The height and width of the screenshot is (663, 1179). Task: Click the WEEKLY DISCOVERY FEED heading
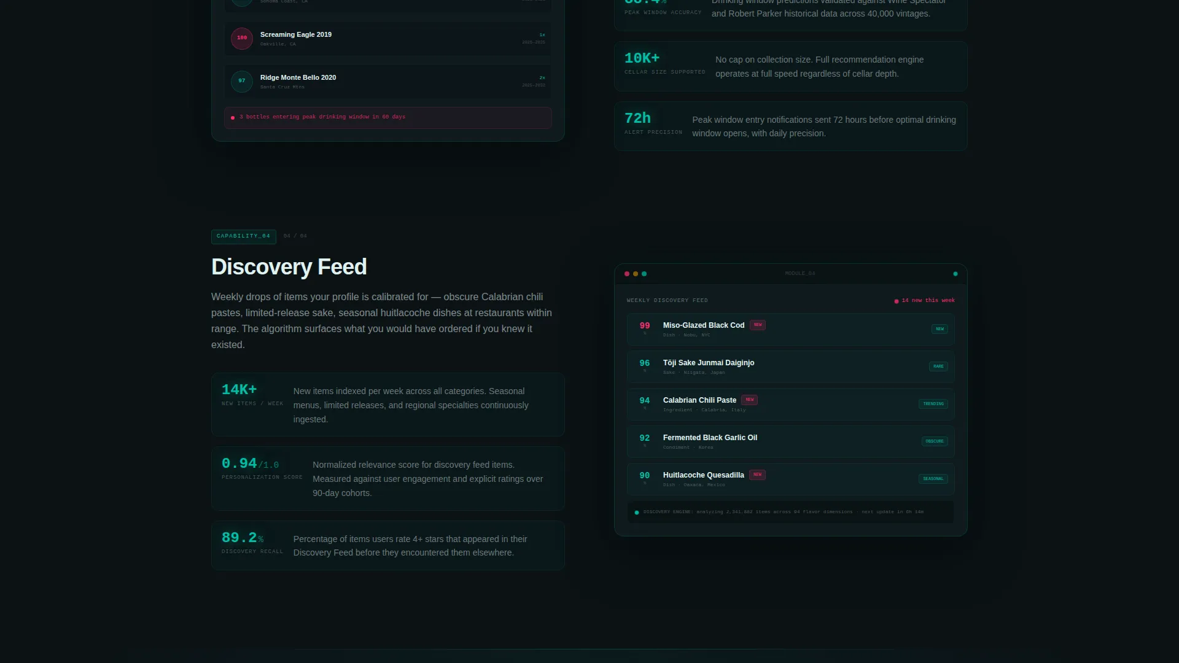click(x=667, y=301)
